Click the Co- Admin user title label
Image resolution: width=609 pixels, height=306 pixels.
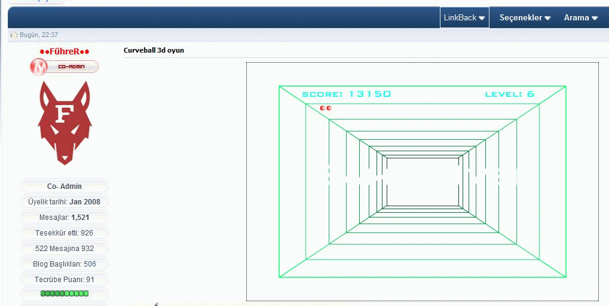point(64,186)
